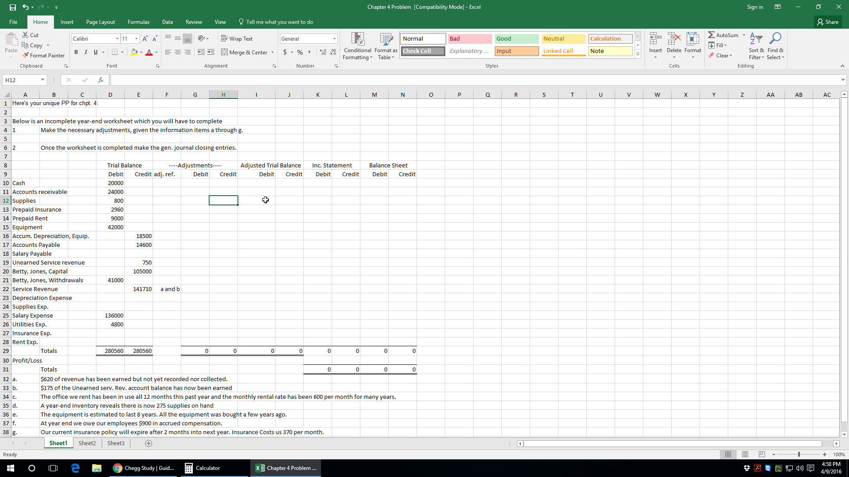Toggle Align Left
849x477 pixels.
point(168,52)
